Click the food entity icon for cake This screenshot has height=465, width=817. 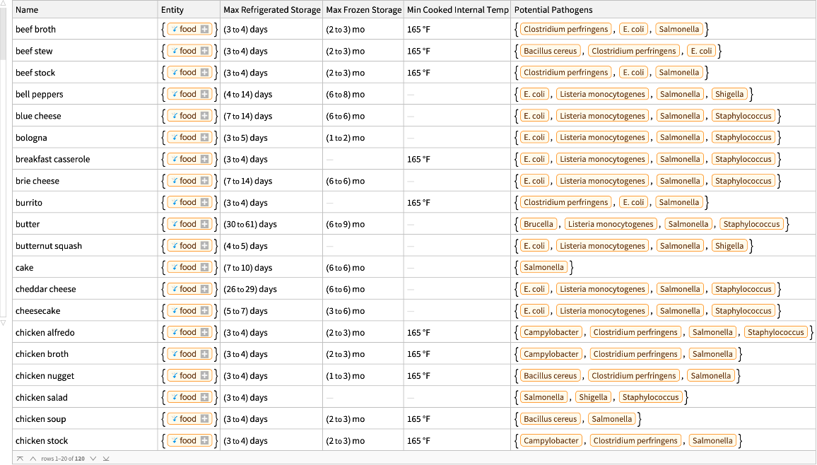coord(175,268)
